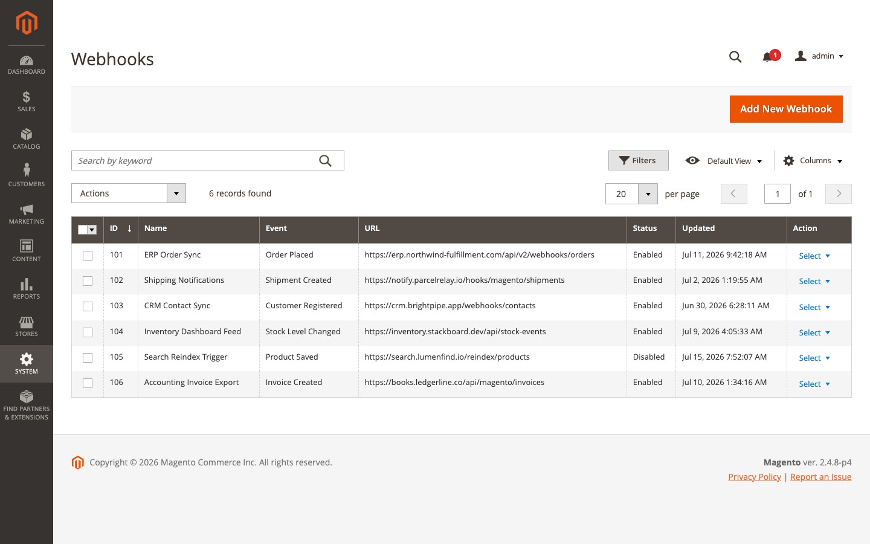Open Select action for webhook 105
Viewport: 870px width, 544px height.
(x=814, y=358)
